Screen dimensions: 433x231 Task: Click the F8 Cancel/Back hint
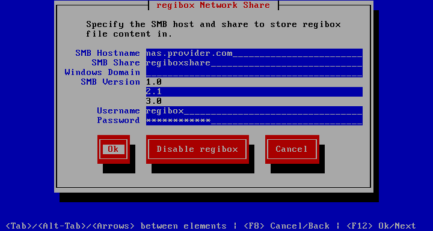(x=287, y=226)
